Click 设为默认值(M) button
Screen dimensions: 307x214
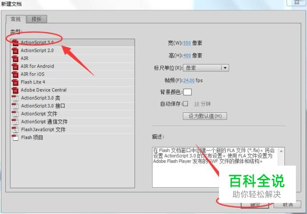click(x=205, y=116)
